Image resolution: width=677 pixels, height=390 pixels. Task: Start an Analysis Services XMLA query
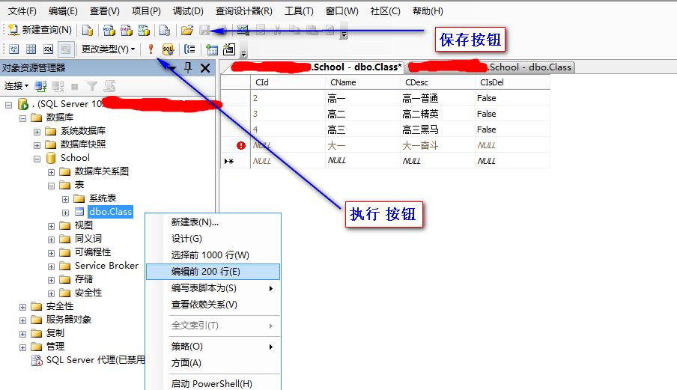(144, 30)
